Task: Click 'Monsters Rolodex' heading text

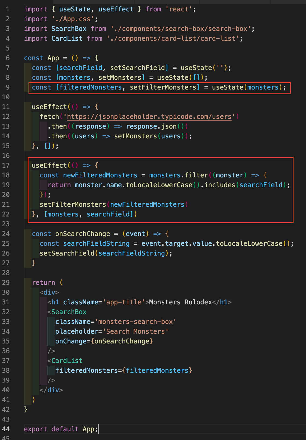Action: click(x=181, y=302)
